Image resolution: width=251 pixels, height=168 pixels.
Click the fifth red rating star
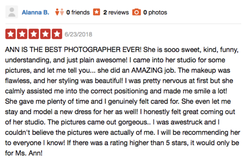coord(57,34)
